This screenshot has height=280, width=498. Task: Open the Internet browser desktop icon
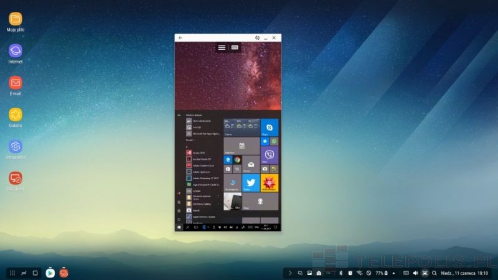point(15,54)
